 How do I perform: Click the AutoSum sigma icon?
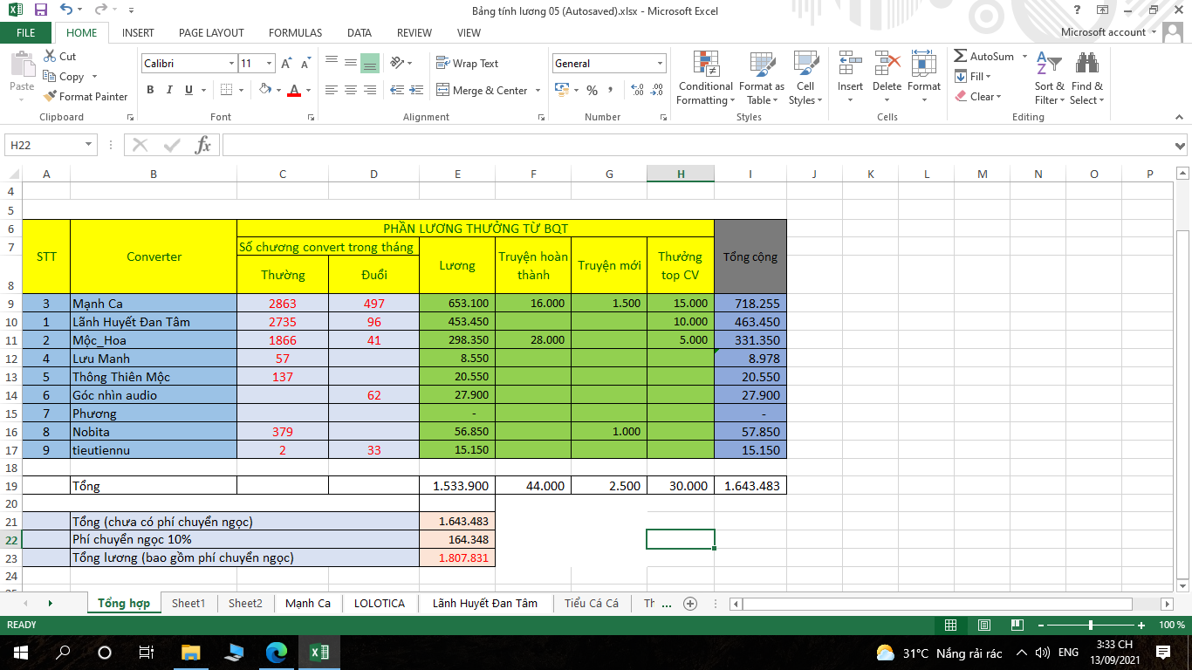coord(961,56)
